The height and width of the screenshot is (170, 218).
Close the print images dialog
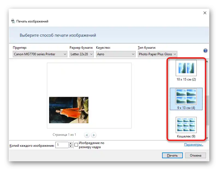(x=205, y=13)
